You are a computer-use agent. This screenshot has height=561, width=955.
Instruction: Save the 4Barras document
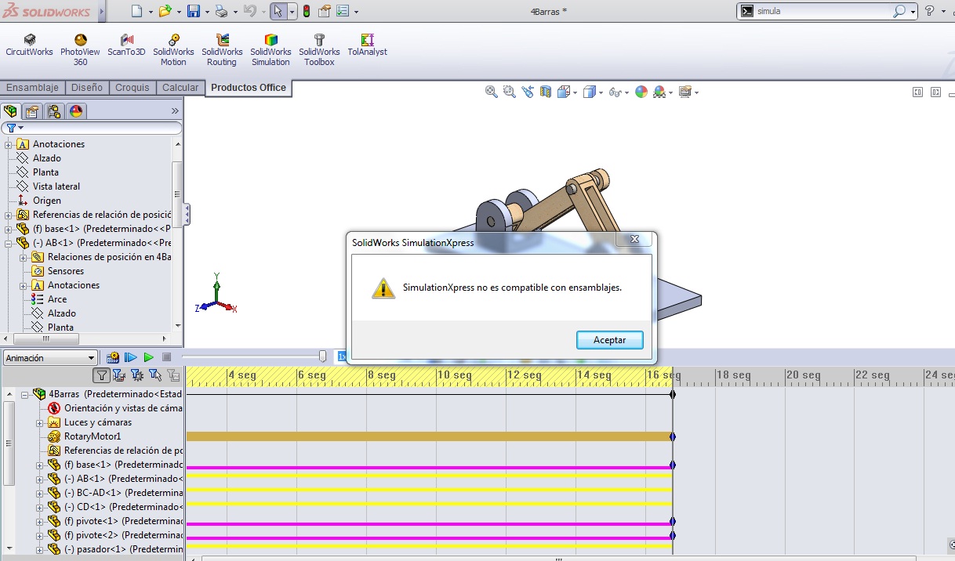[x=194, y=11]
